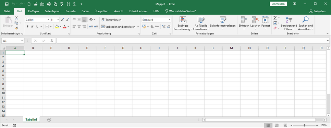Viewport: 331px width, 128px height.
Task: Open the font size 11 dropdown
Action: 58,20
